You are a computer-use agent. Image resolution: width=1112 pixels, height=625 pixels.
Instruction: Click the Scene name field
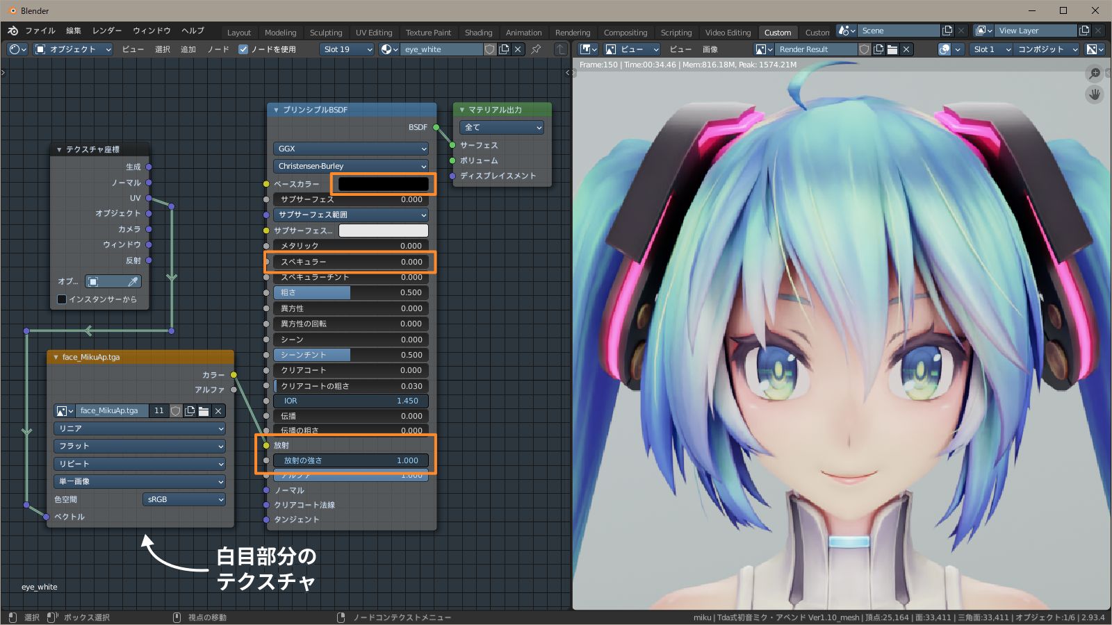pos(899,31)
